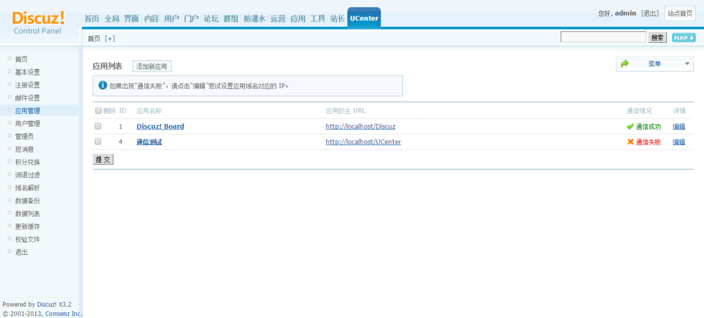Open the 界面 top navigation tab

coord(132,19)
